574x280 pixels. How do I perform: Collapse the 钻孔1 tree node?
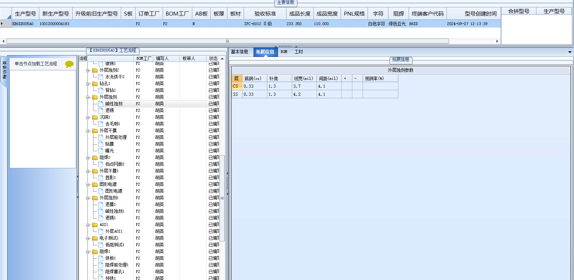88,84
